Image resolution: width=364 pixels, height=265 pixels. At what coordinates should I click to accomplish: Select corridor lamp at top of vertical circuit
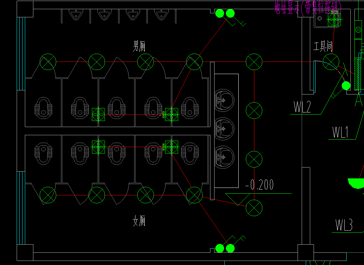click(x=254, y=62)
